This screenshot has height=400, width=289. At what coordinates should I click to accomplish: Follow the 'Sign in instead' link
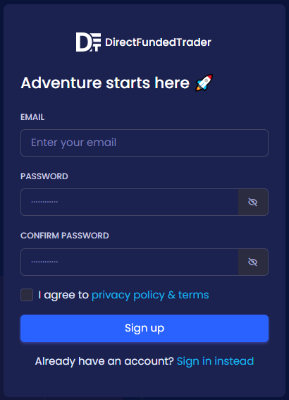click(215, 361)
